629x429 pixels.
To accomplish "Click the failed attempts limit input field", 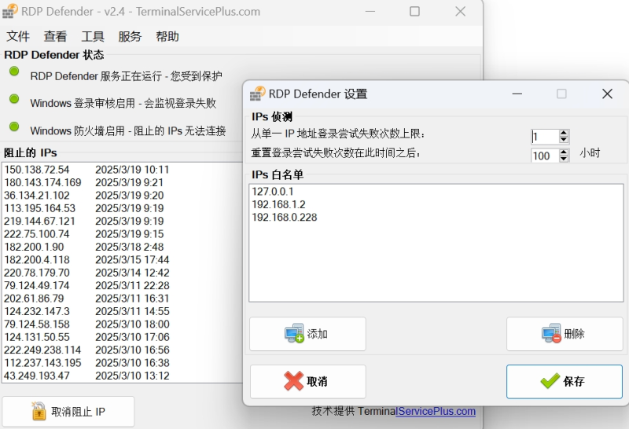I will point(545,137).
